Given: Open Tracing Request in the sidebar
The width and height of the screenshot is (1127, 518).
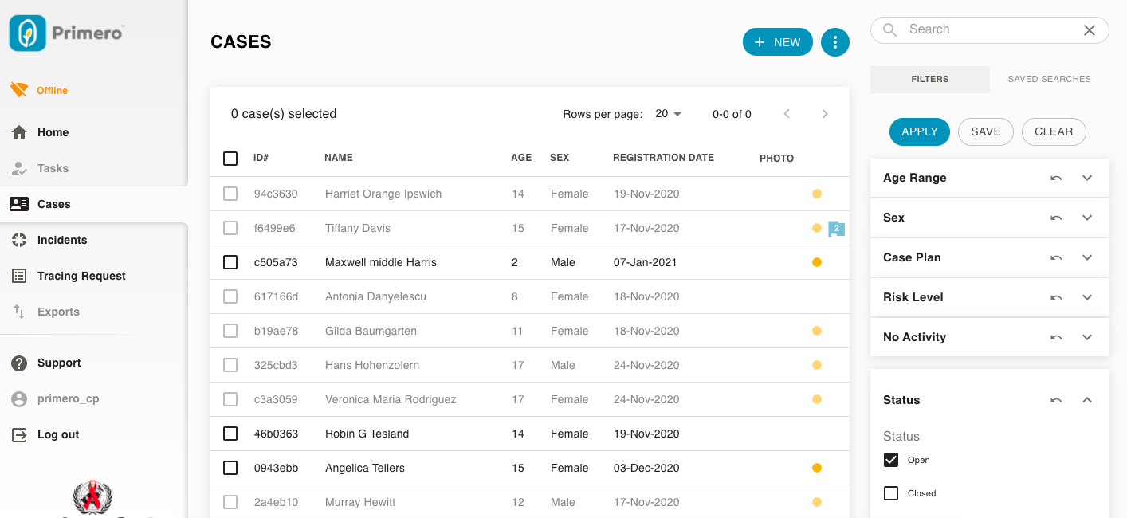Looking at the screenshot, I should tap(81, 276).
